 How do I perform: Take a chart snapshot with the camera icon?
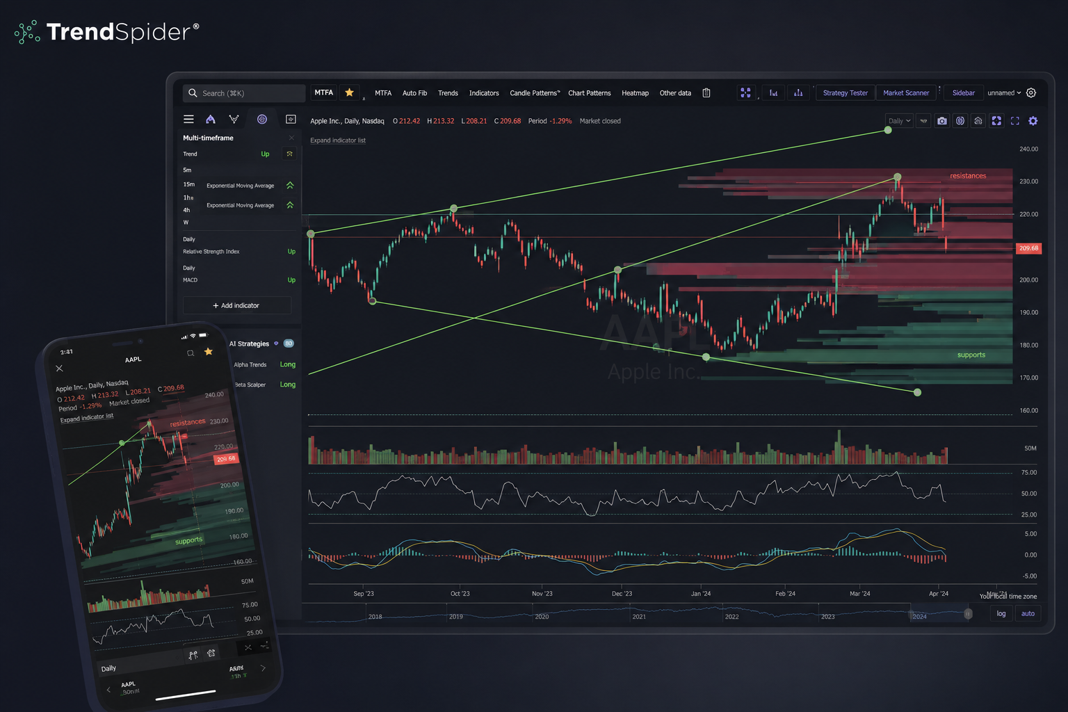[941, 121]
